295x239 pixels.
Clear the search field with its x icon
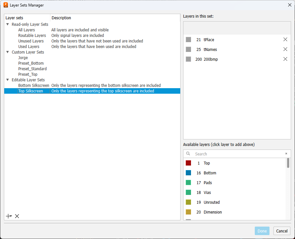pos(286,153)
